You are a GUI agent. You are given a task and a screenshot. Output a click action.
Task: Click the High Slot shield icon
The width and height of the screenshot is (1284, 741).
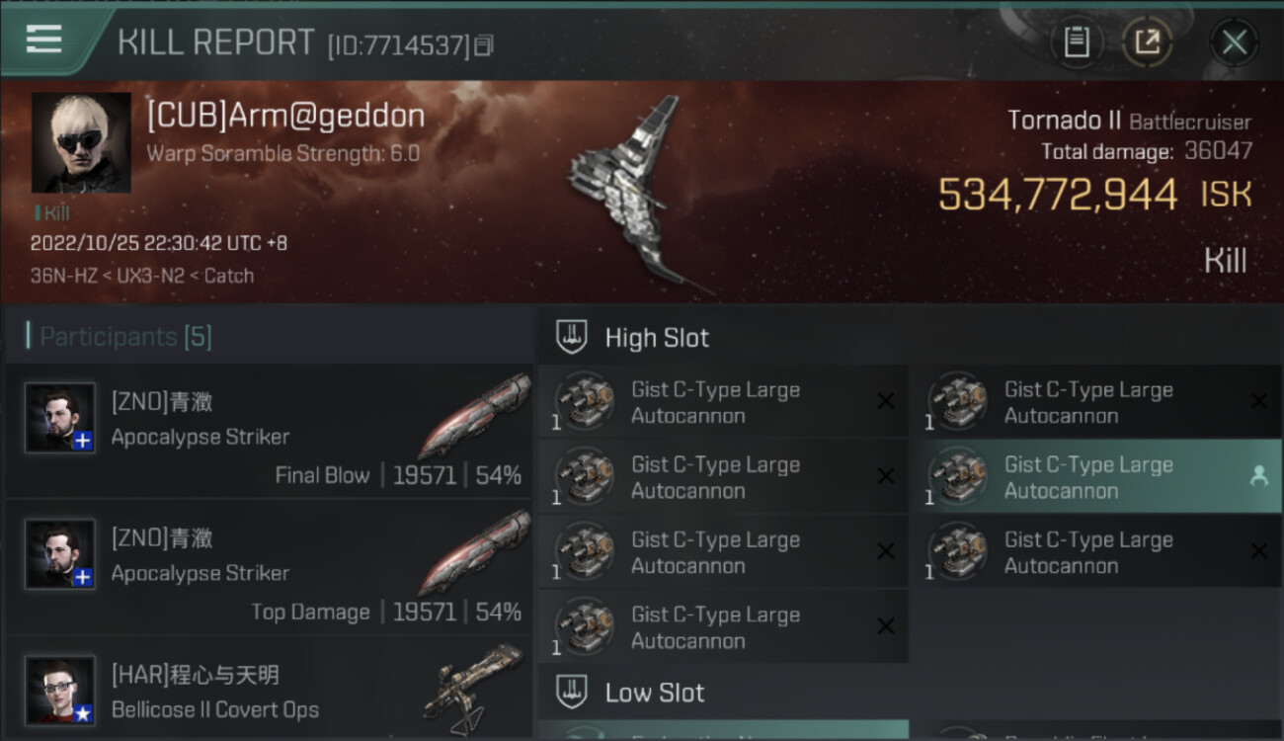click(572, 337)
